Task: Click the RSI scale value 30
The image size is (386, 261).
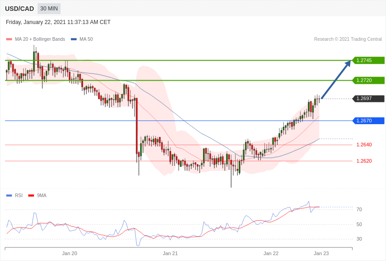Action: pos(359,239)
